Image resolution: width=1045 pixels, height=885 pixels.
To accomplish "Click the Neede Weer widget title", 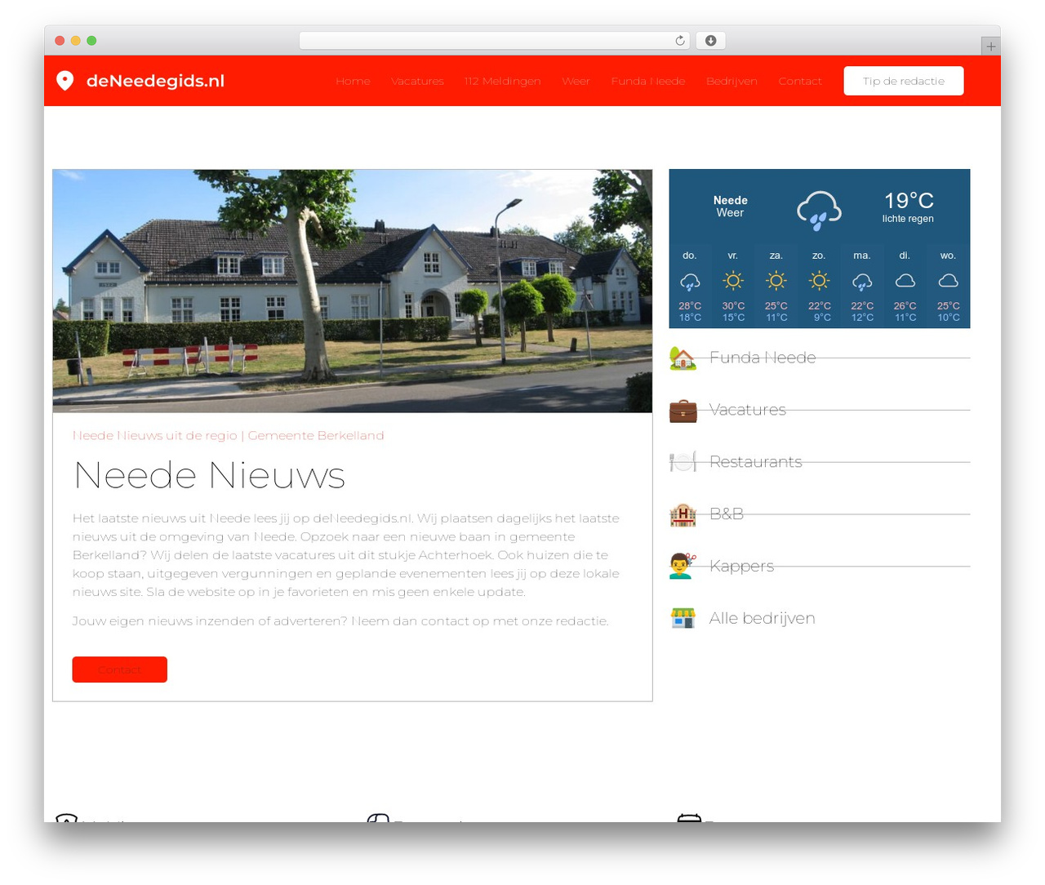I will click(731, 207).
